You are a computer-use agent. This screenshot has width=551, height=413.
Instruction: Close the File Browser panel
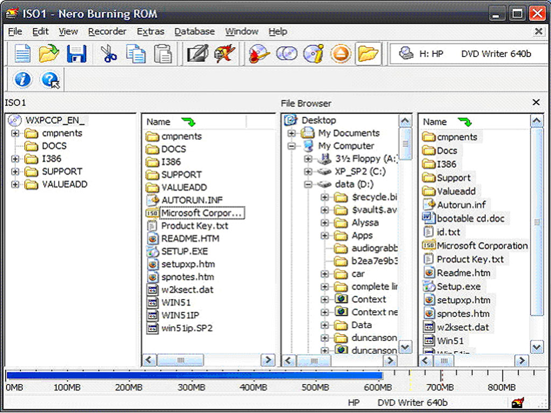[536, 102]
